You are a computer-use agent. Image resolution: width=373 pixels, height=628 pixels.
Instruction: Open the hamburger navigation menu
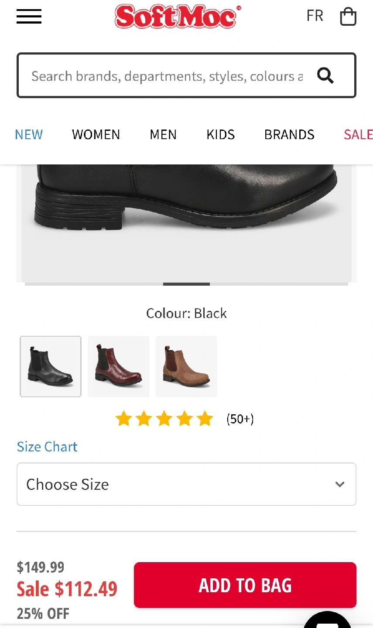pos(29,17)
